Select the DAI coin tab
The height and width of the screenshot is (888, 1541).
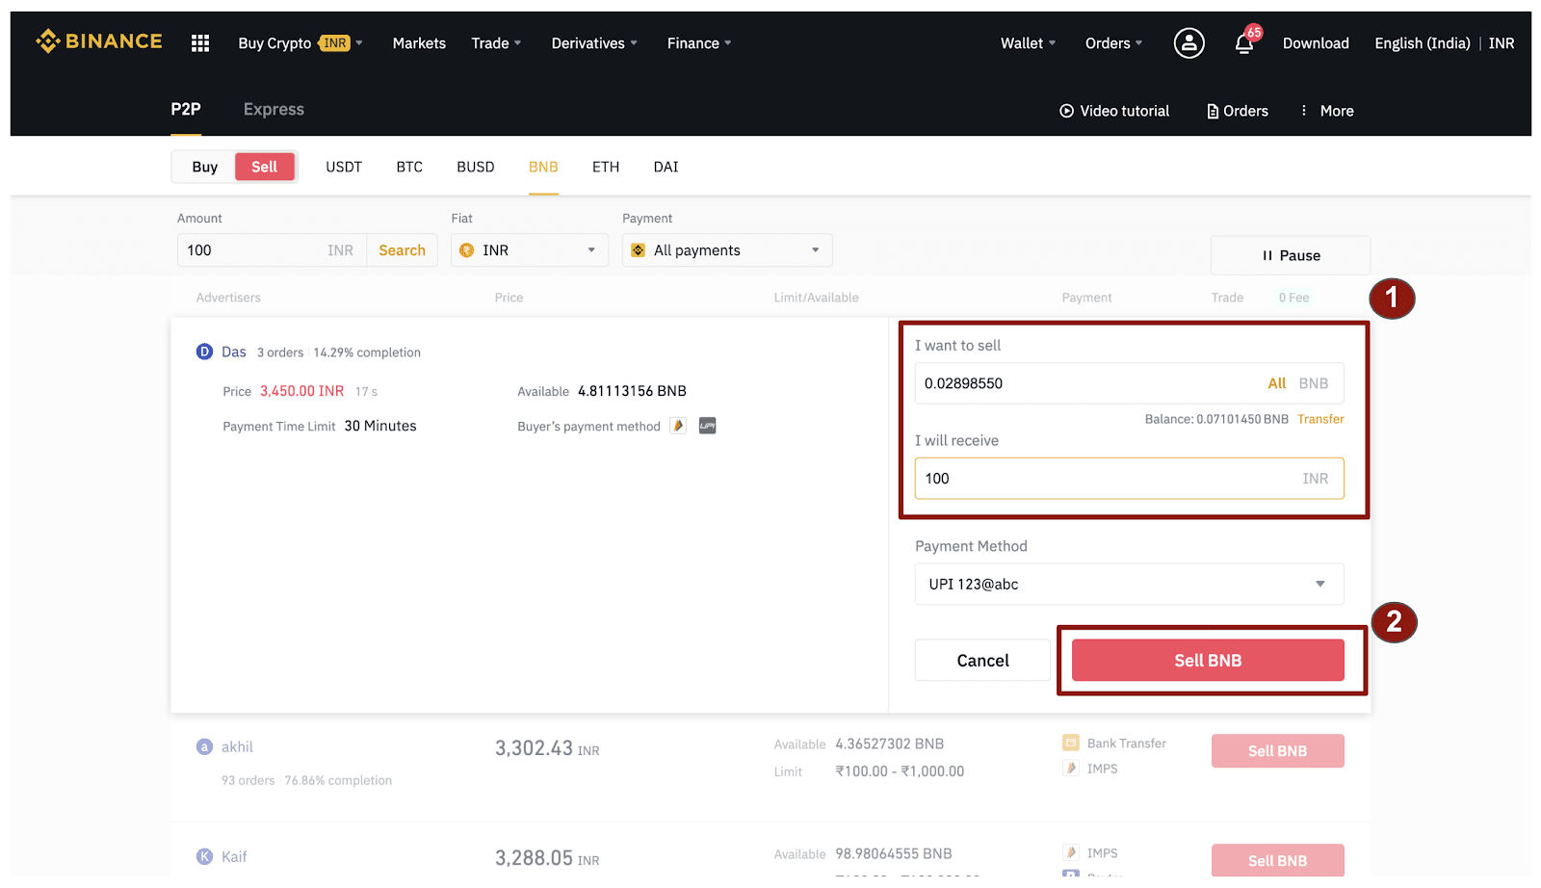(666, 167)
